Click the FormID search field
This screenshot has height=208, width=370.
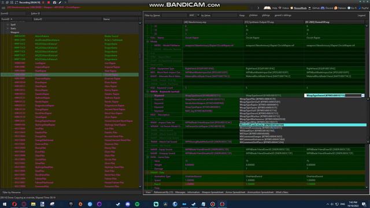point(17,13)
